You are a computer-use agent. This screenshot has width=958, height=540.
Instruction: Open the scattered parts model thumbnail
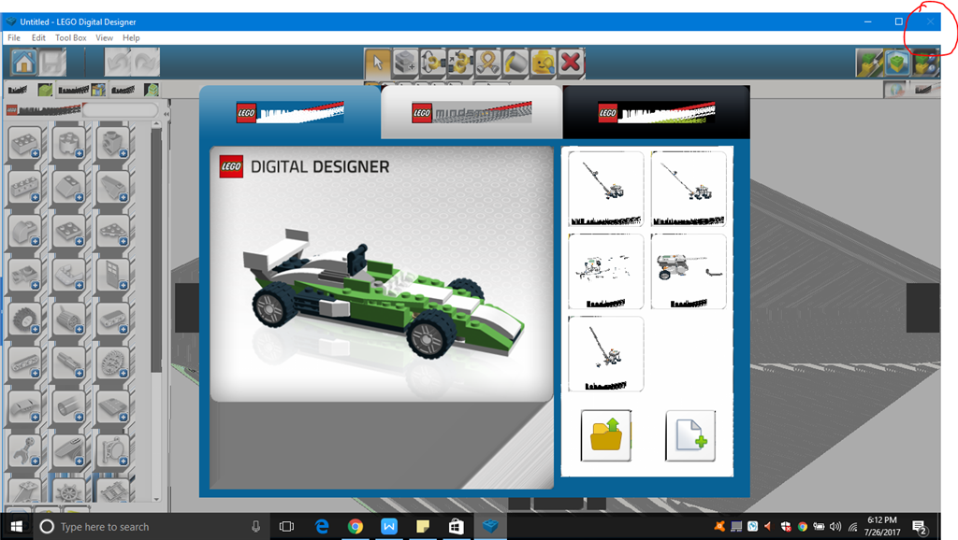coord(606,271)
